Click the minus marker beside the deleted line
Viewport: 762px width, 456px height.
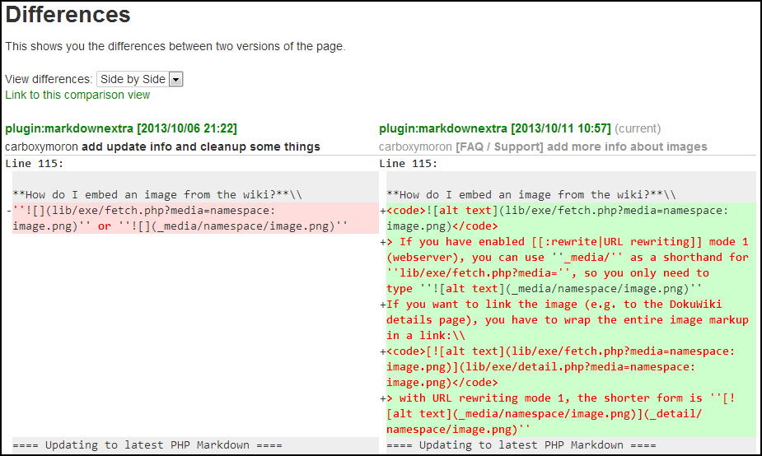[8, 211]
